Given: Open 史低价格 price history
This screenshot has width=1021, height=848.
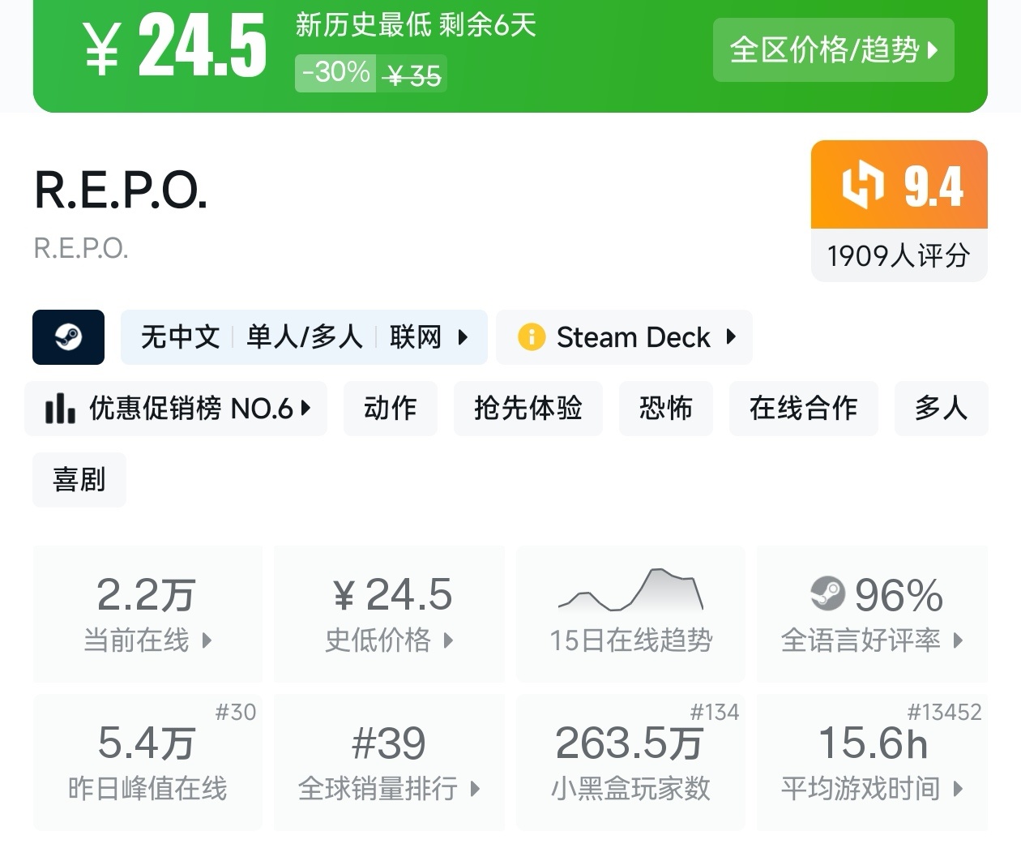Looking at the screenshot, I should [x=389, y=614].
